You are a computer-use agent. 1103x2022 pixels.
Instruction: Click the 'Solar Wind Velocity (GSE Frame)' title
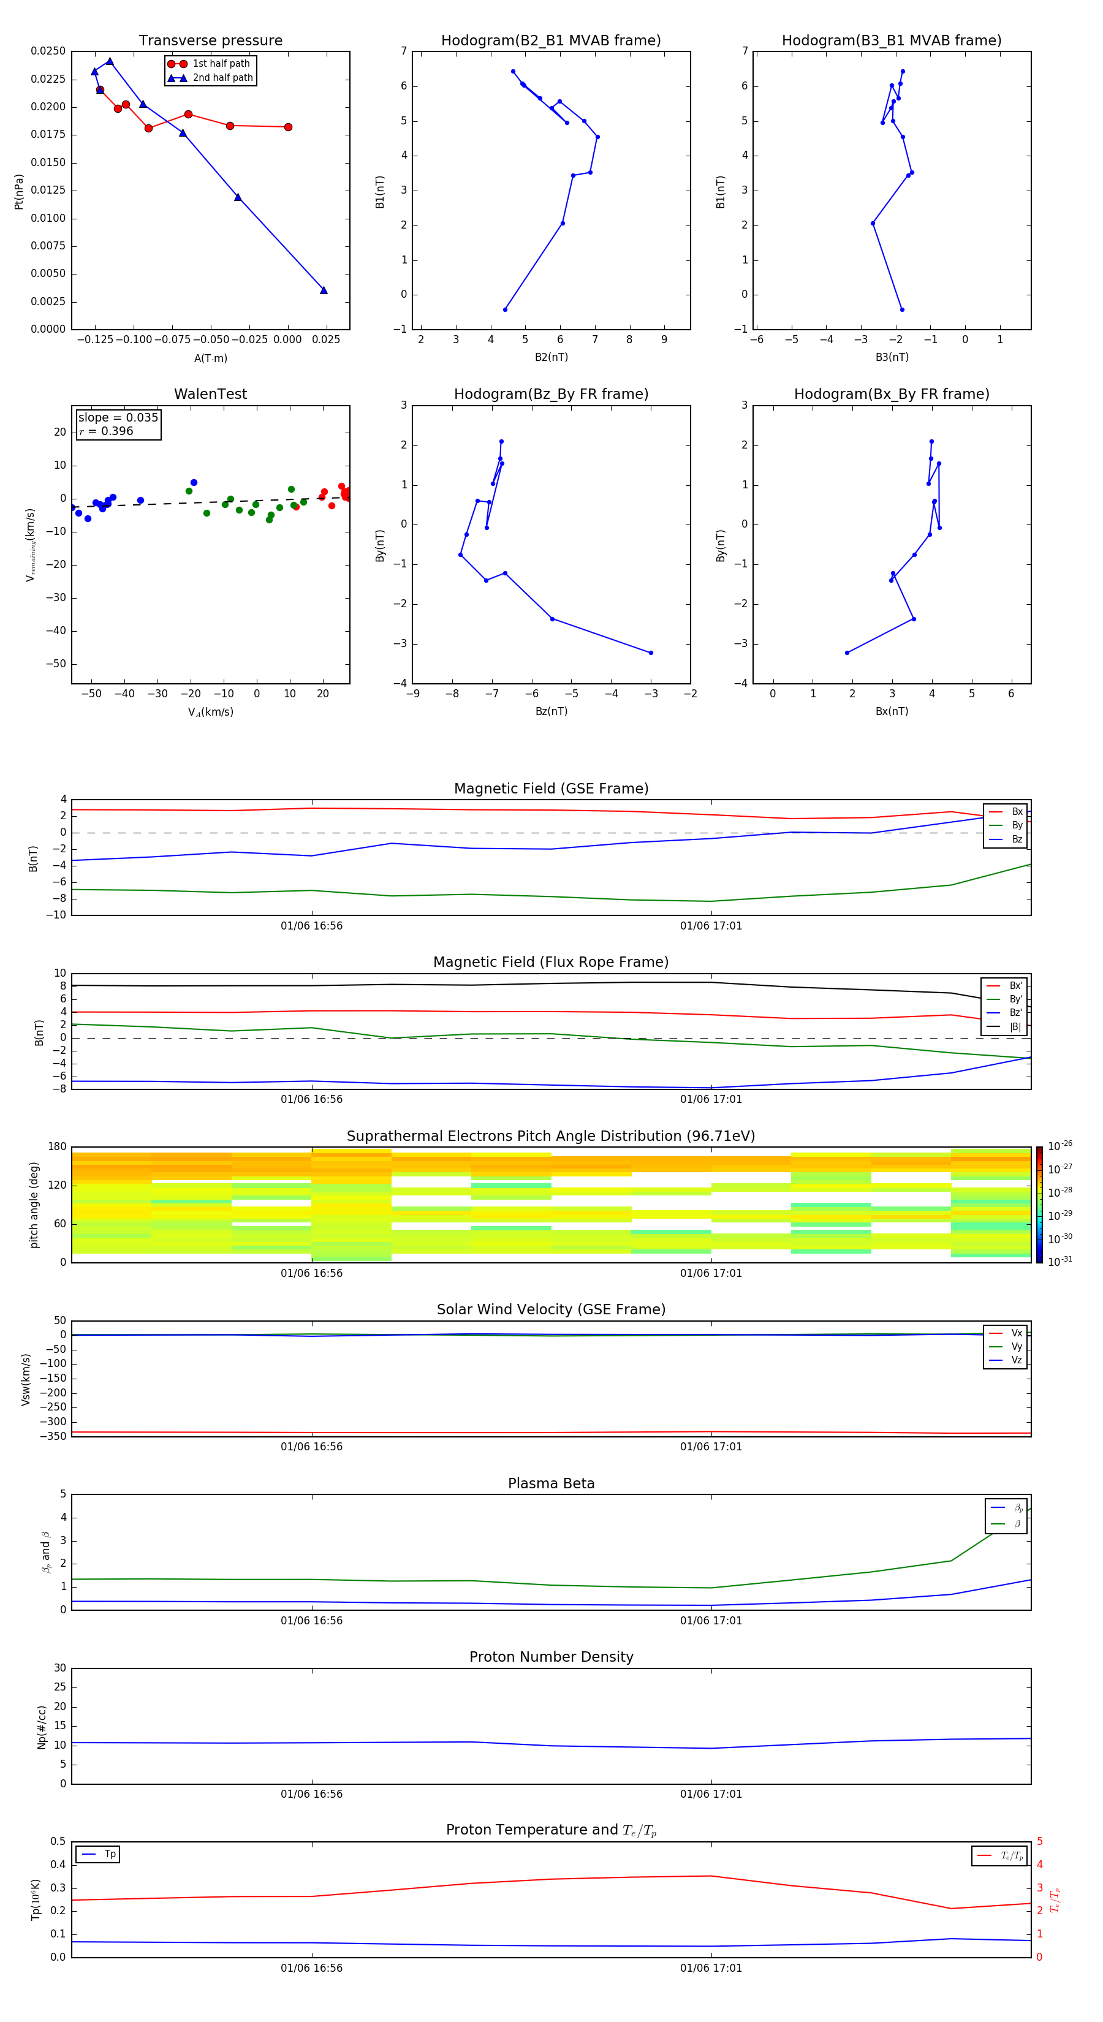pos(551,1310)
